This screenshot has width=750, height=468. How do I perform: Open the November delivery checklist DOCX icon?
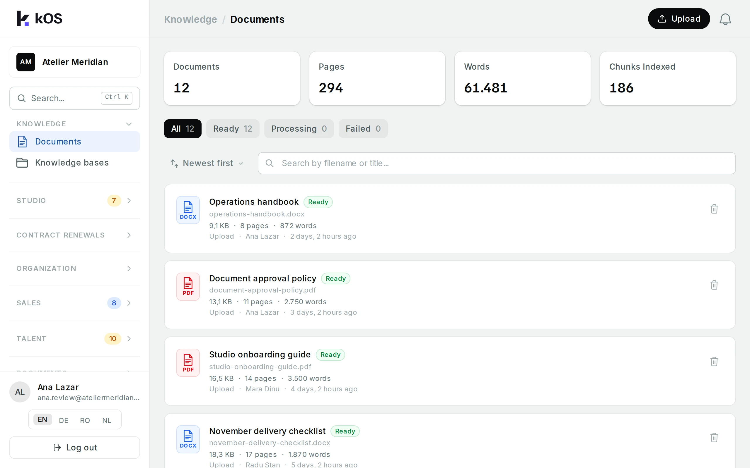[188, 439]
